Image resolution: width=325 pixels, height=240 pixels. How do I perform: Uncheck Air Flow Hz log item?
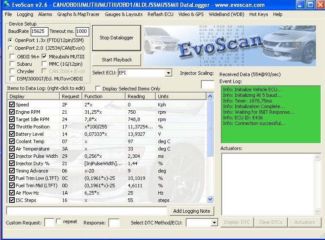[x=12, y=192]
